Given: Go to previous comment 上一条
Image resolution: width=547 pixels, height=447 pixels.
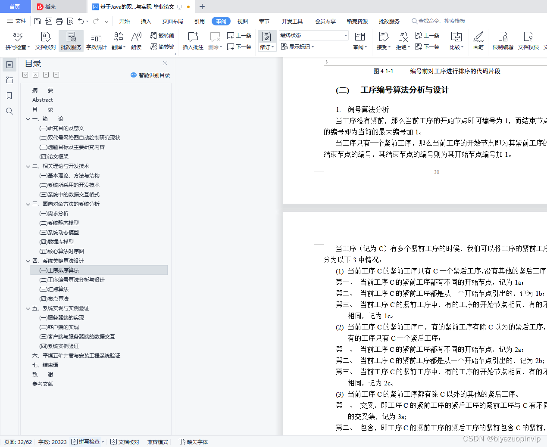Looking at the screenshot, I should 239,36.
